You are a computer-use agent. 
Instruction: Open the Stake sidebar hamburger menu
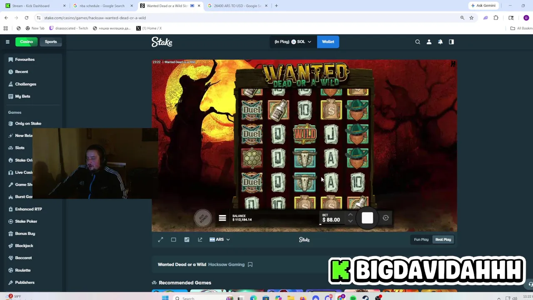[7, 42]
